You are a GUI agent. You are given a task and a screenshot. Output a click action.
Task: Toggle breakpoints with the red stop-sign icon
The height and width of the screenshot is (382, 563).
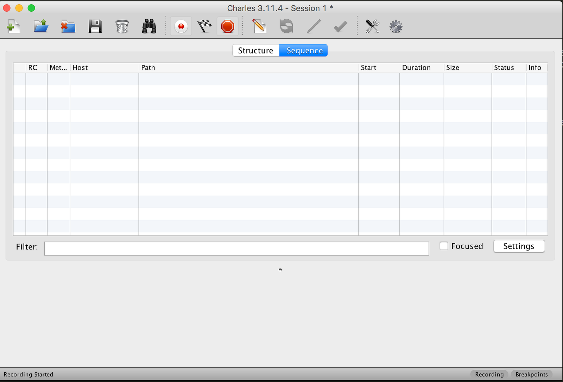(x=228, y=26)
